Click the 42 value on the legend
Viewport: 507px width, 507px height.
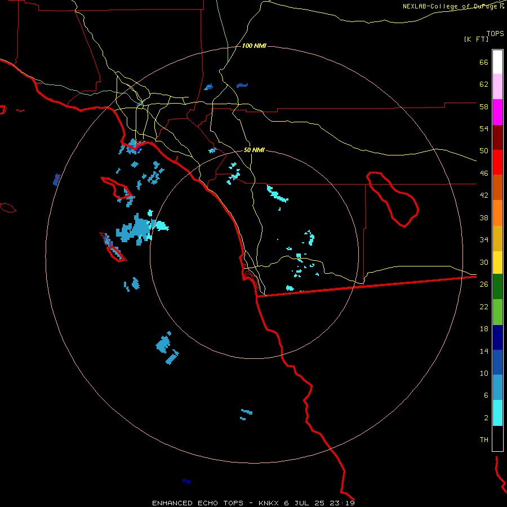click(484, 195)
